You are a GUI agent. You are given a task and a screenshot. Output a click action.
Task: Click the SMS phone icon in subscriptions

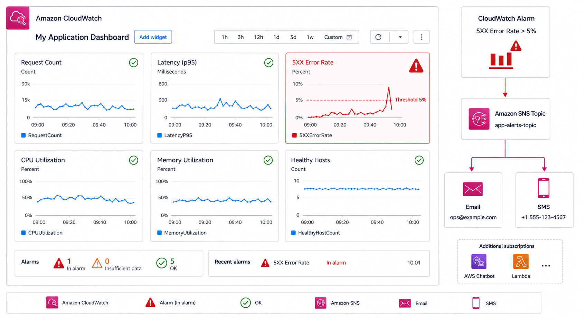pyautogui.click(x=544, y=188)
